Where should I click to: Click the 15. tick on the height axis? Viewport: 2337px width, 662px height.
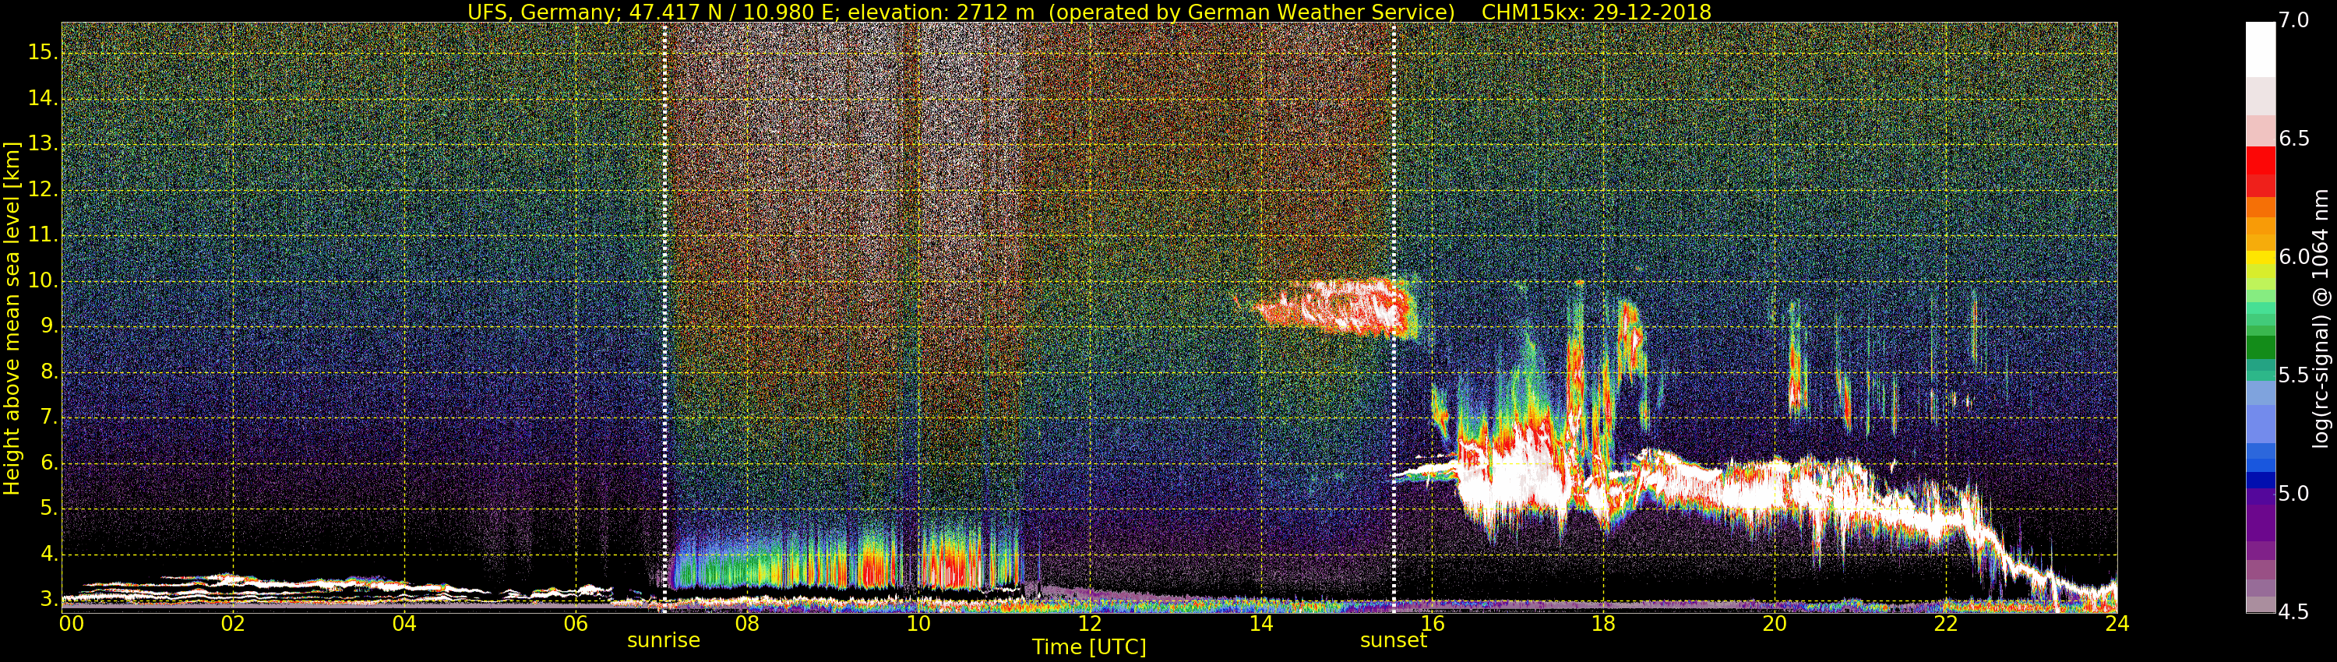pyautogui.click(x=42, y=51)
